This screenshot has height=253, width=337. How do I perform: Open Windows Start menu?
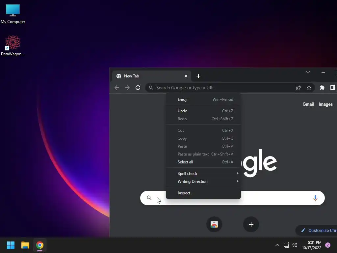(x=11, y=245)
